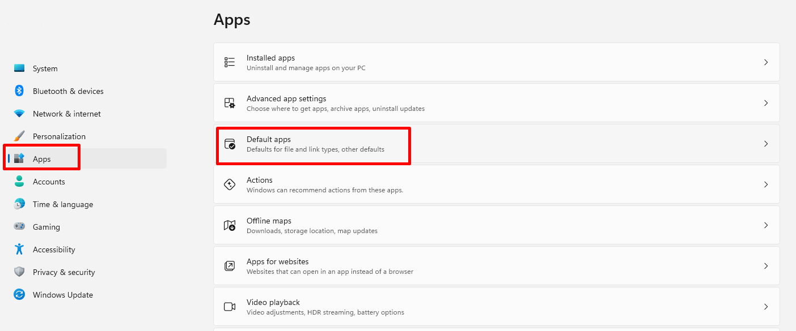Open the Accounts section
Viewport: 796px width, 331px height.
click(49, 182)
